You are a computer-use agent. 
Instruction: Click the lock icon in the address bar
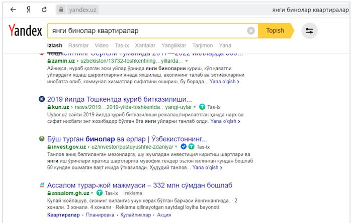(x=61, y=10)
